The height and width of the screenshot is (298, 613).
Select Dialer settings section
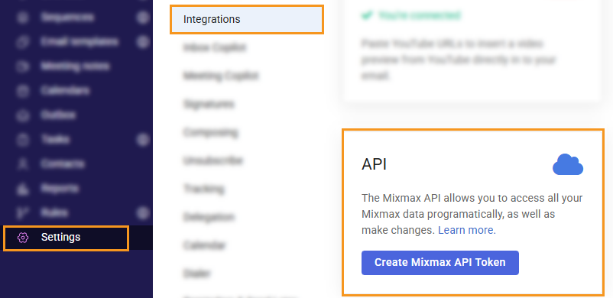[197, 274]
